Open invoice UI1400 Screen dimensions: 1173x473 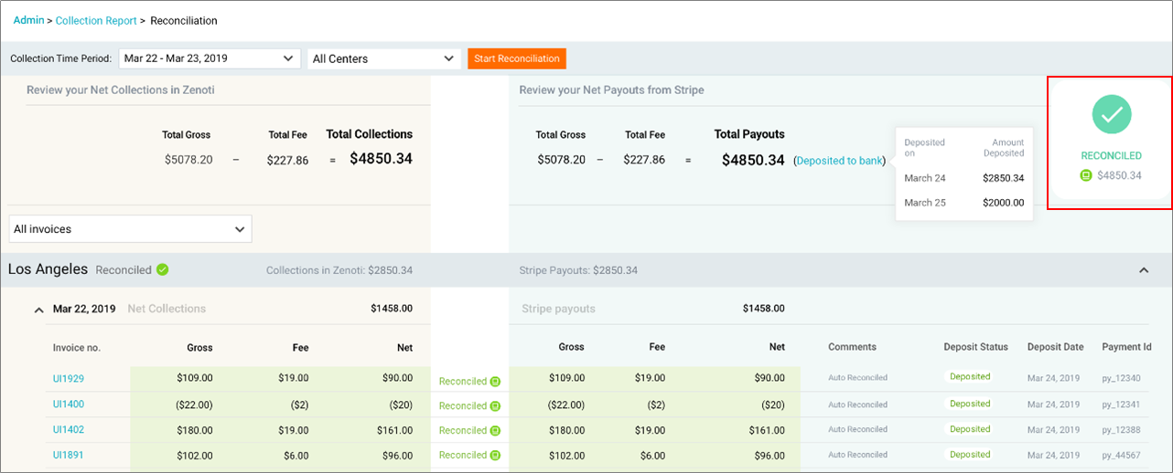click(69, 404)
